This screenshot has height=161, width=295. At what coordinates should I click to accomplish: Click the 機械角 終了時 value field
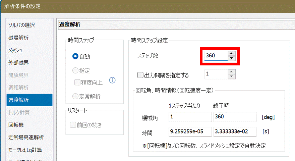(x=235, y=117)
